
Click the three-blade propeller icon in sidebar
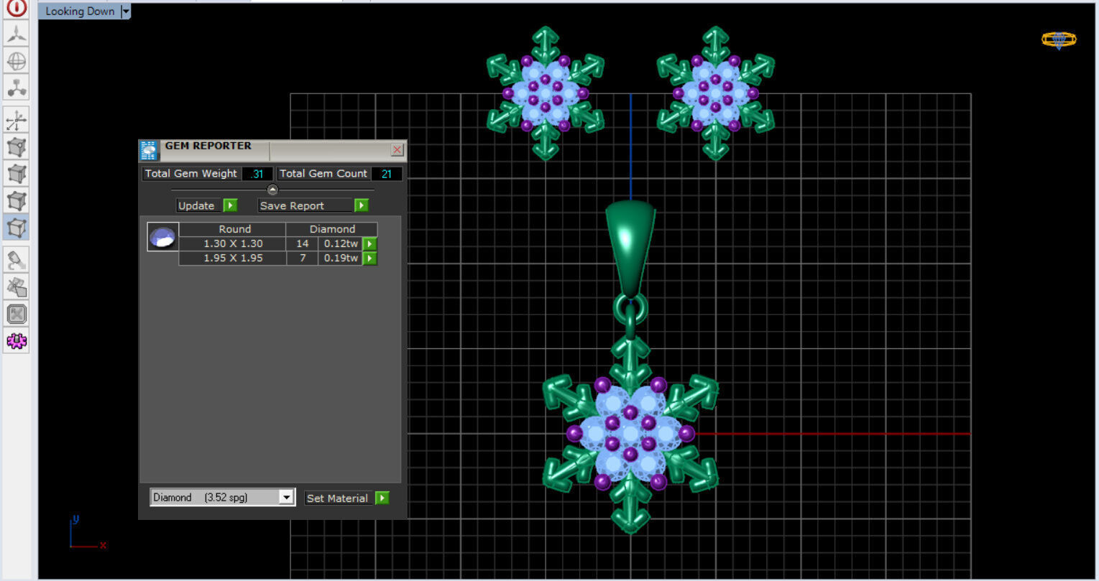(x=17, y=34)
